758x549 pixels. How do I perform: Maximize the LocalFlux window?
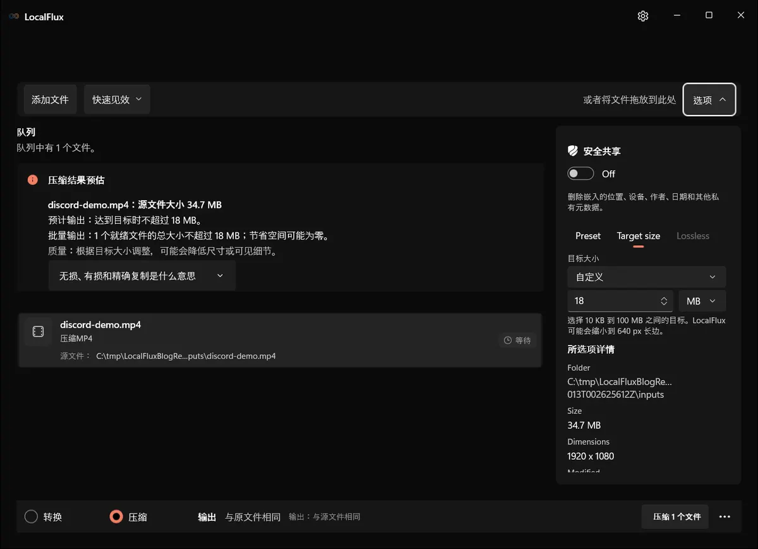tap(709, 16)
